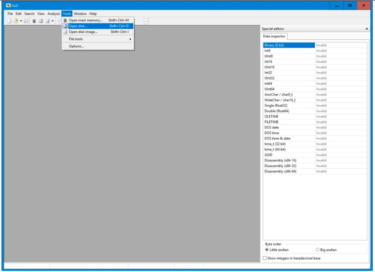This screenshot has height=272, width=375.
Task: Select Options in the Tools menu
Action: tap(76, 46)
